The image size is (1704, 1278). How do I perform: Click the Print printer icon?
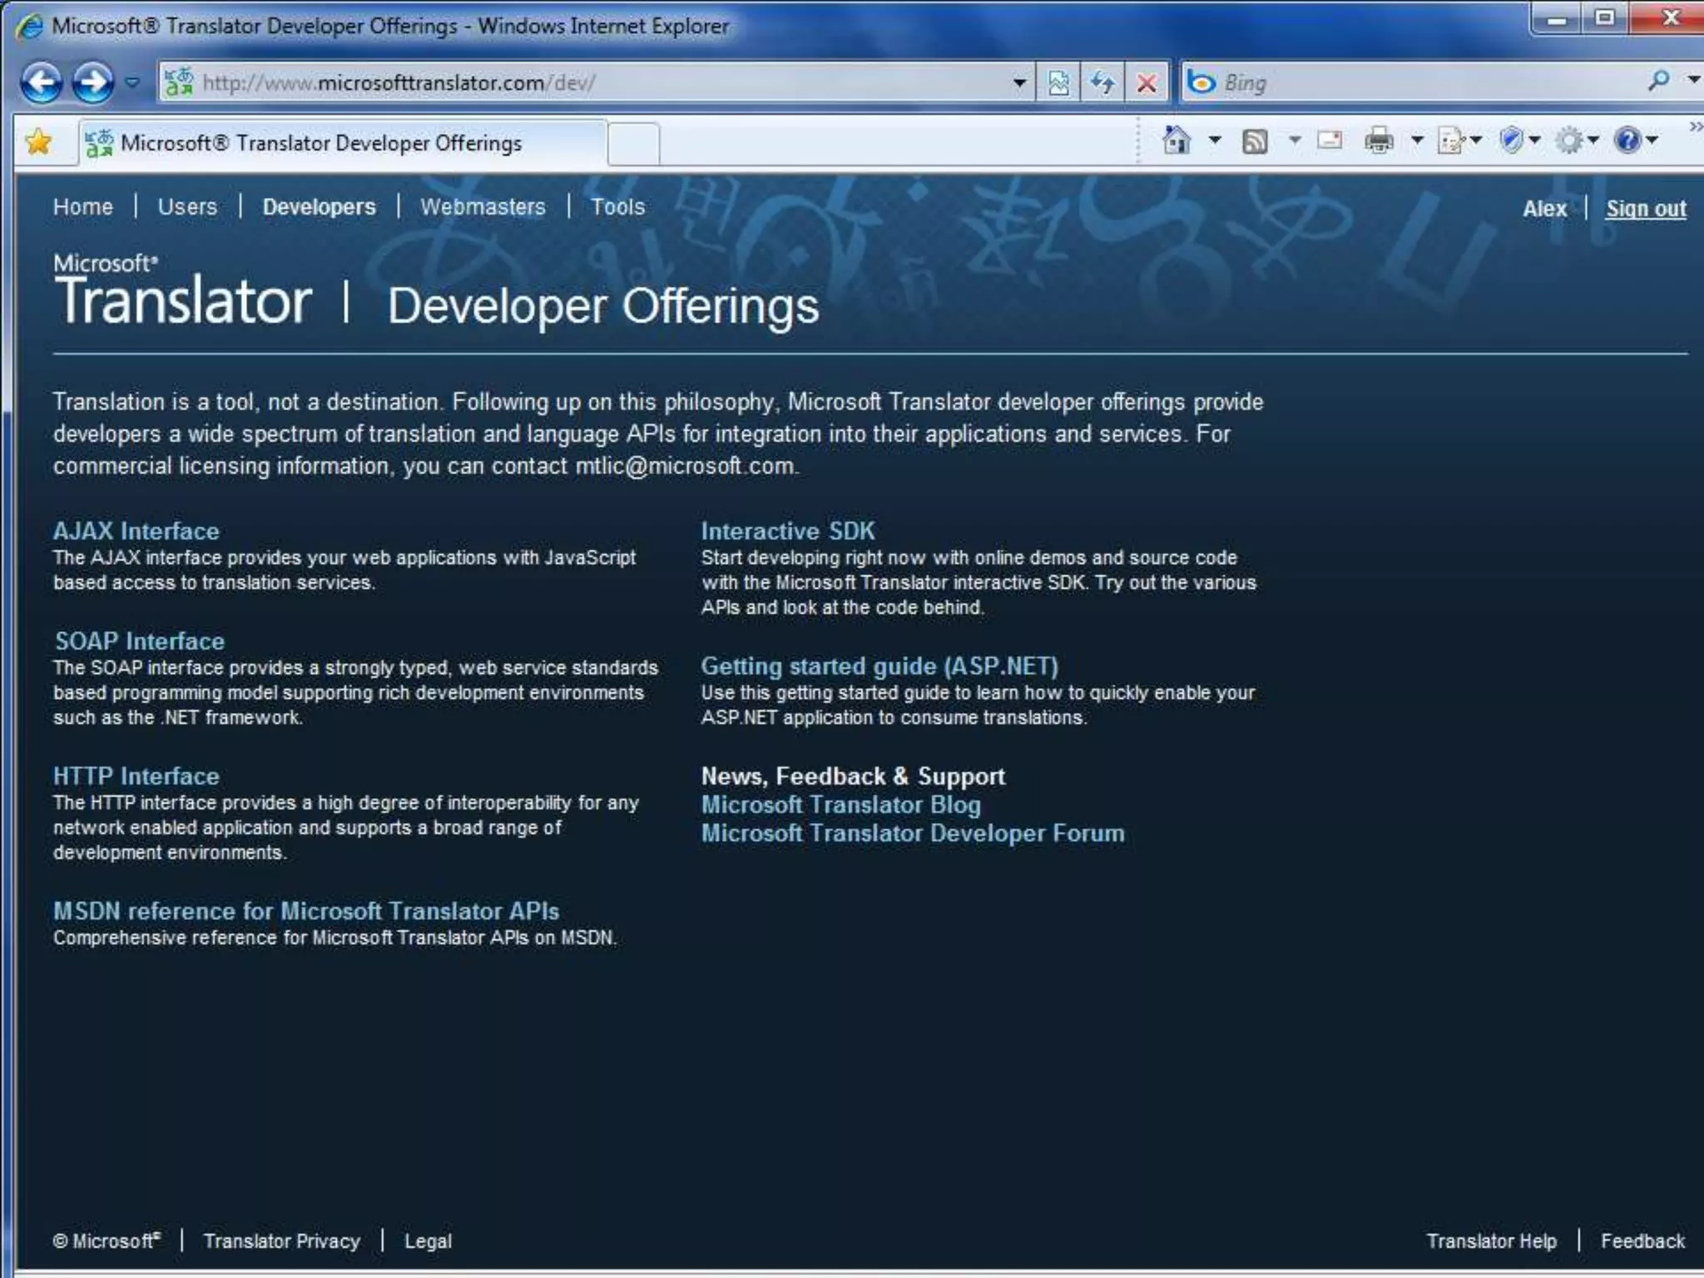tap(1378, 141)
